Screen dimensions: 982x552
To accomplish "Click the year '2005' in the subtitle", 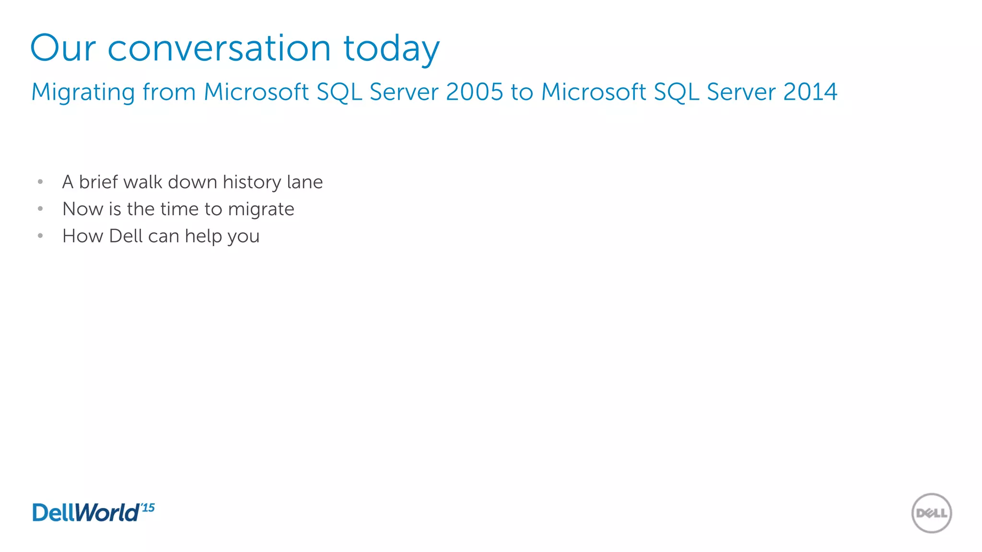I will [474, 92].
